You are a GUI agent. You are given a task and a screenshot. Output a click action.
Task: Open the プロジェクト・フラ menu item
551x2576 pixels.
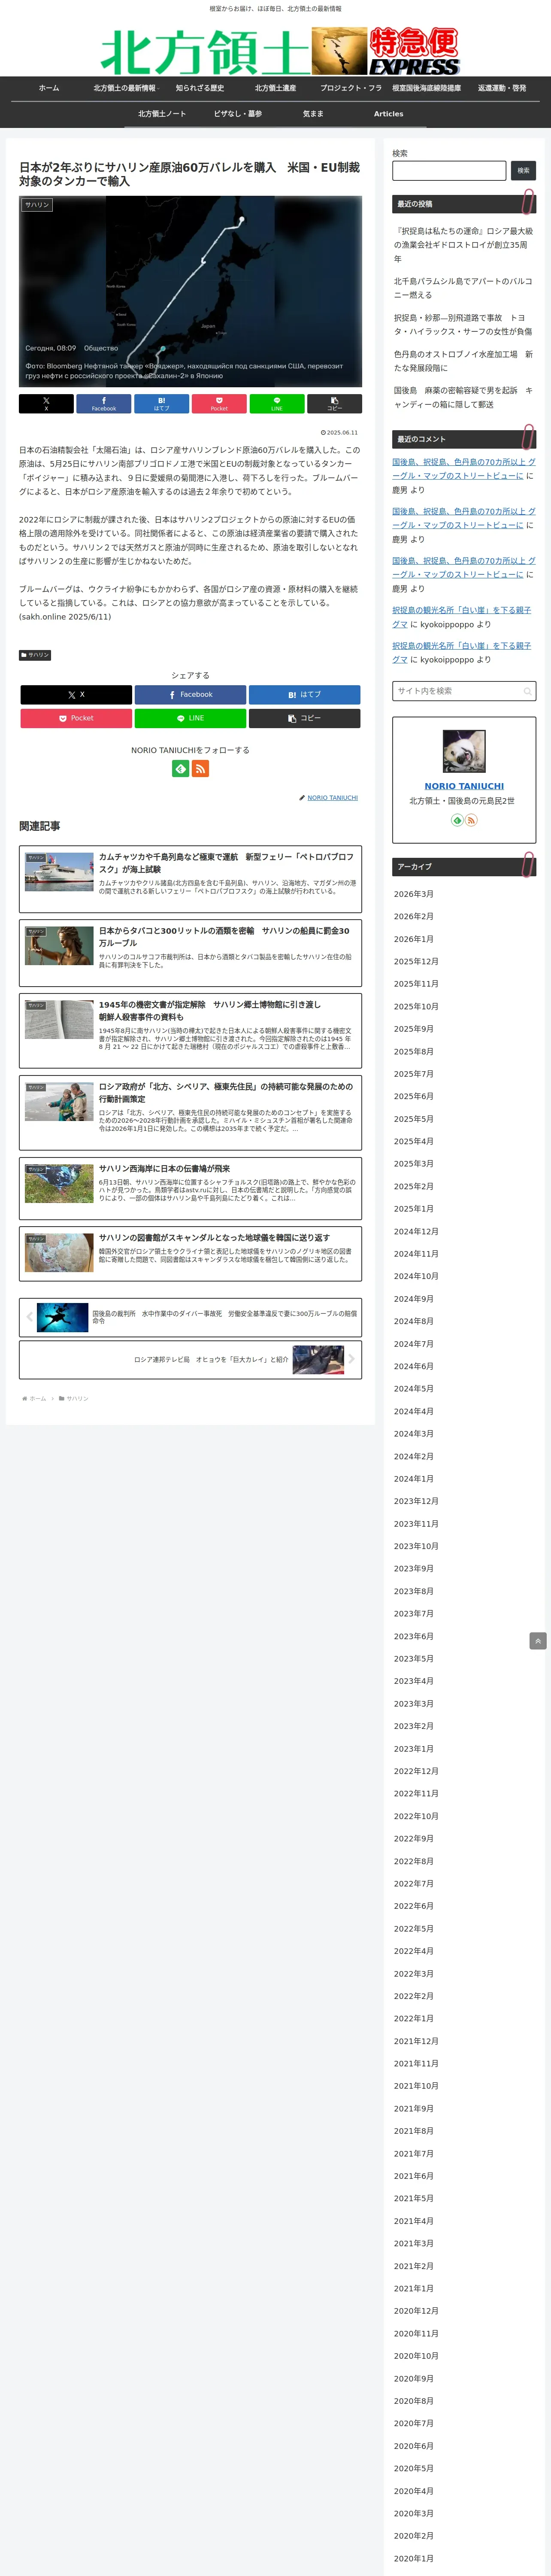tap(351, 88)
